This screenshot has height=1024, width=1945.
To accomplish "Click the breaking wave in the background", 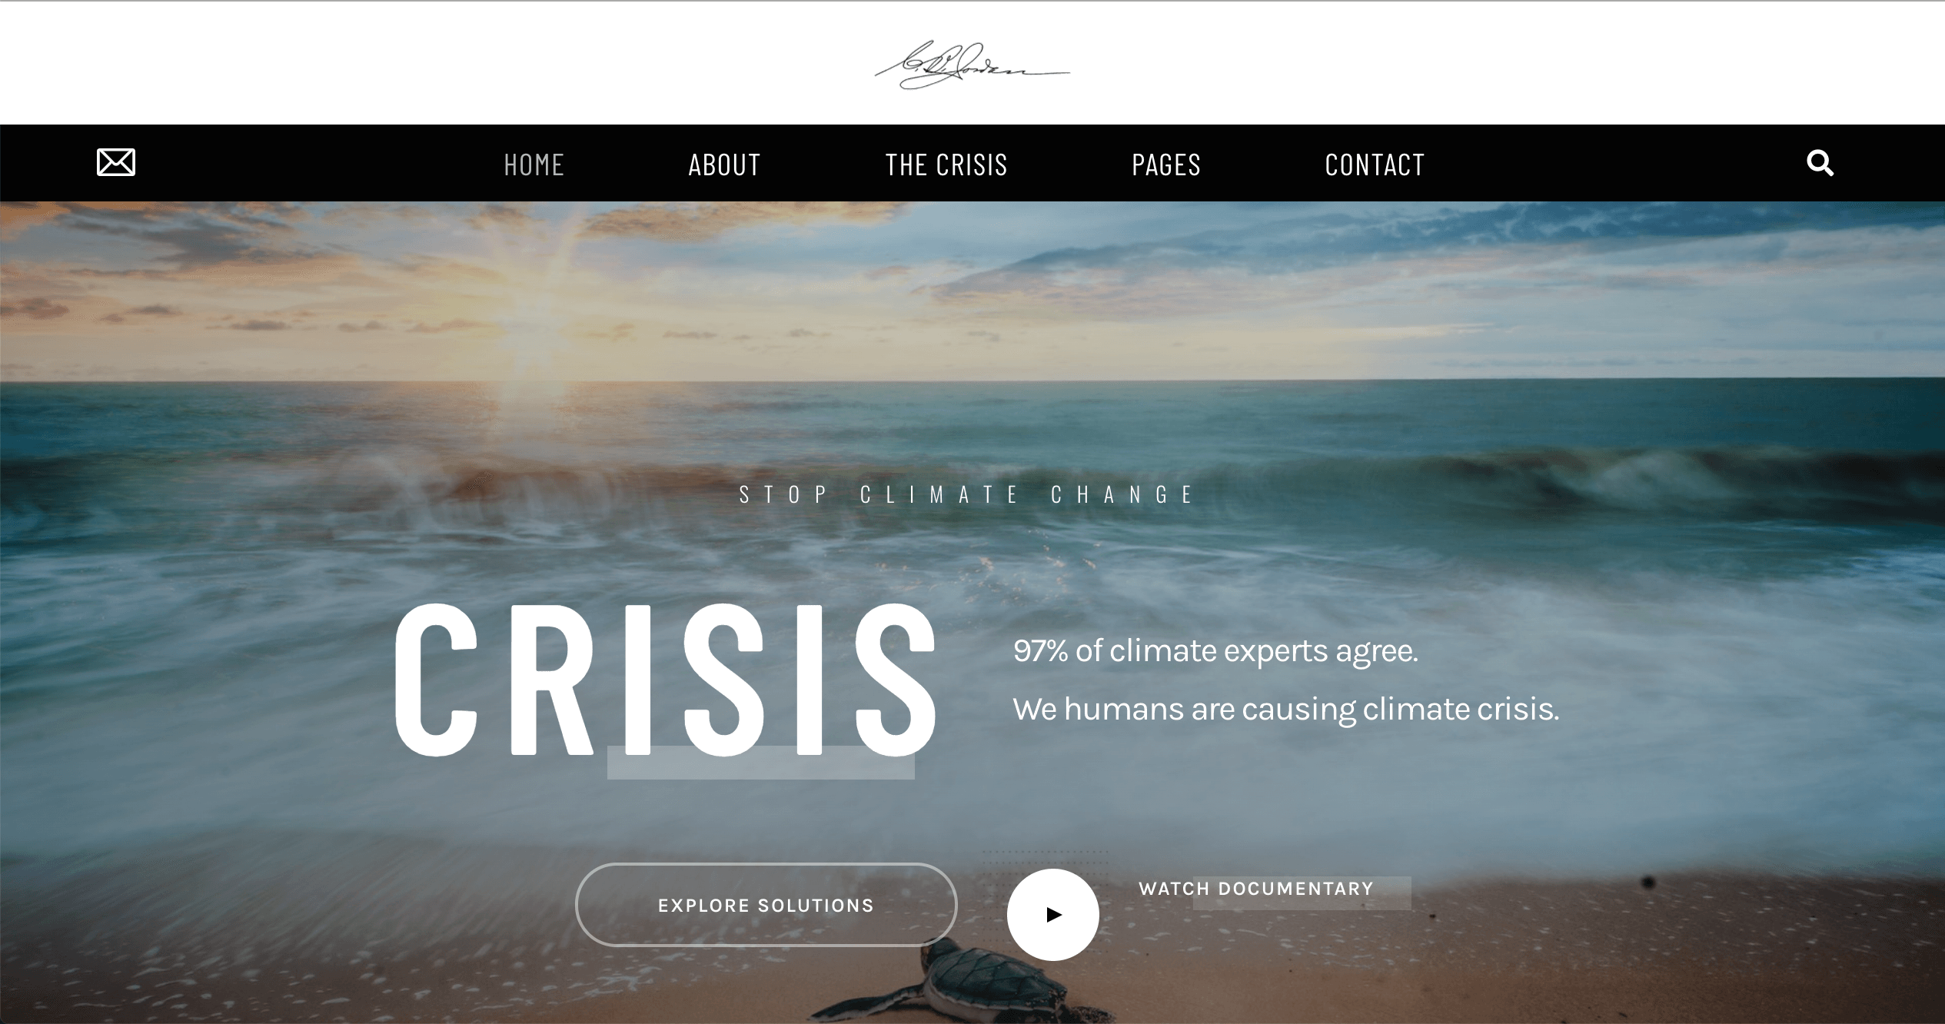I will tap(1653, 477).
